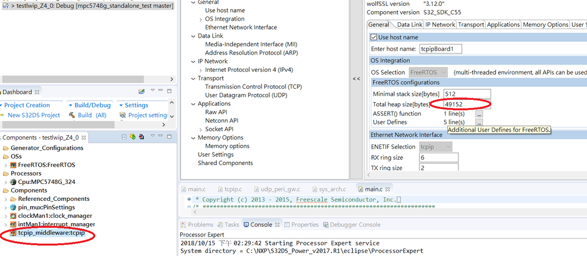587x256 pixels.
Task: Click the Generator_Configurations folder icon
Action: click(6, 148)
